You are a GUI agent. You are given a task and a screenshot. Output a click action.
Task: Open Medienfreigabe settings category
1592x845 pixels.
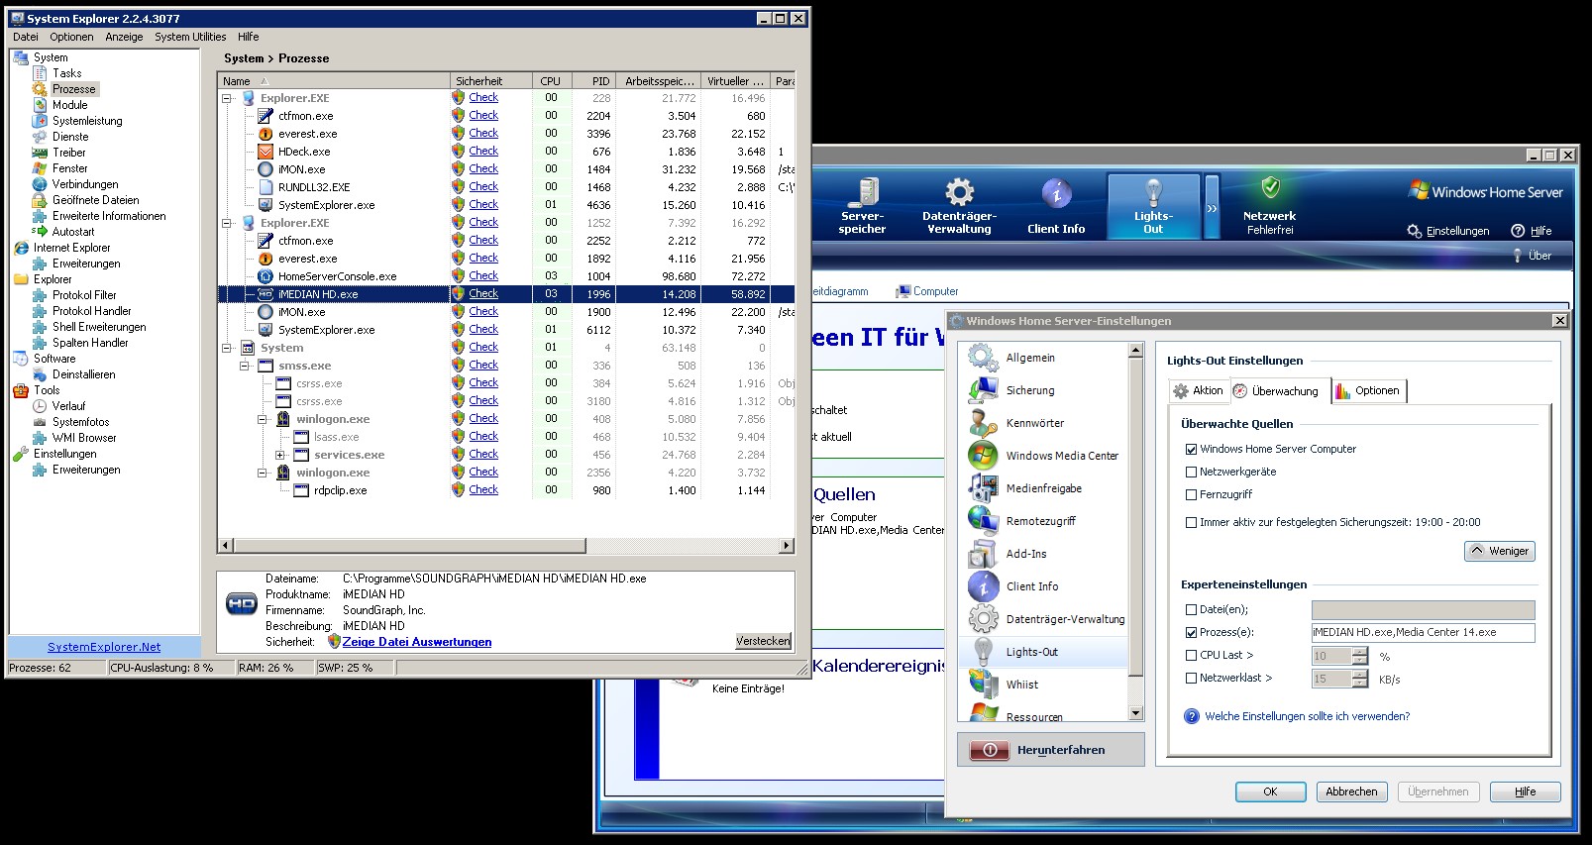[1044, 488]
